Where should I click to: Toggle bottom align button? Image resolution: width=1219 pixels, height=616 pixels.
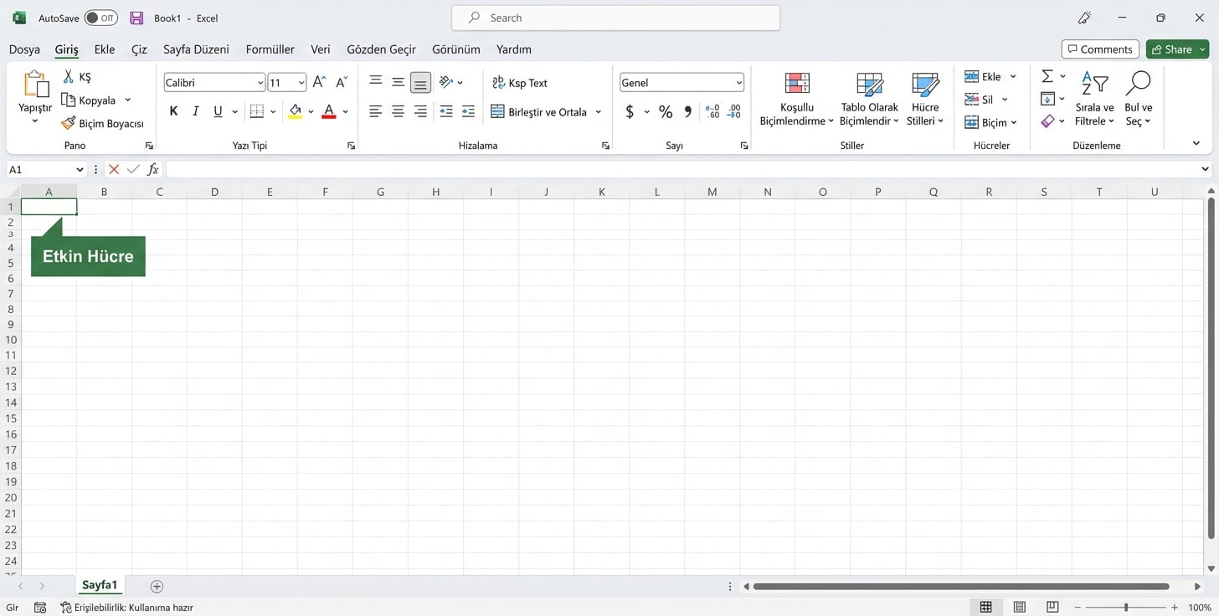pyautogui.click(x=420, y=82)
